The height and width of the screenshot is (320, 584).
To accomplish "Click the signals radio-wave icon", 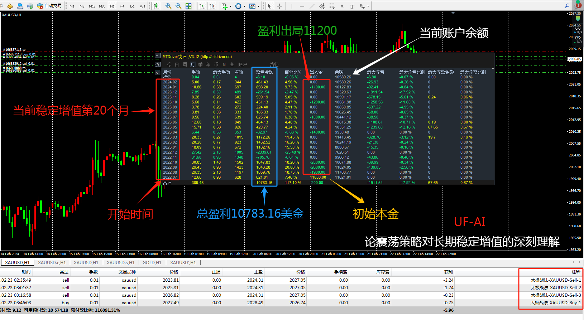I will click(30, 6).
